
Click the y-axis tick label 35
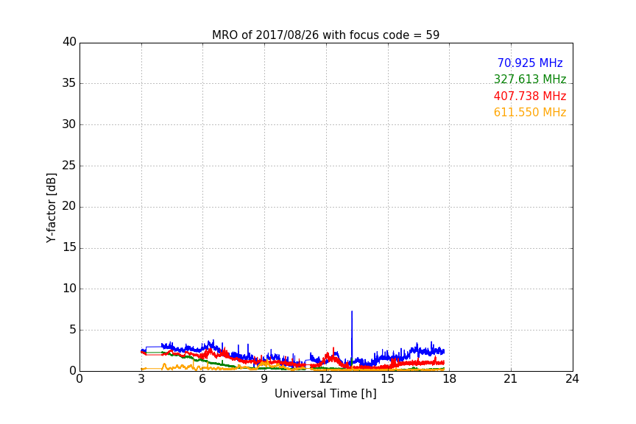click(69, 83)
